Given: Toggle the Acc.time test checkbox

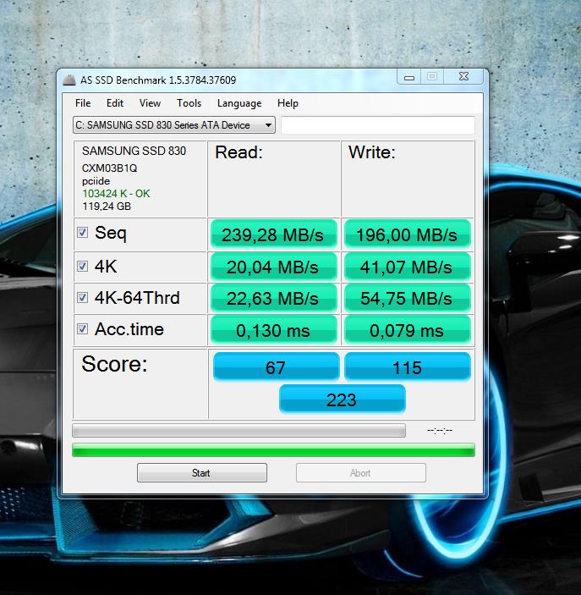Looking at the screenshot, I should [82, 328].
